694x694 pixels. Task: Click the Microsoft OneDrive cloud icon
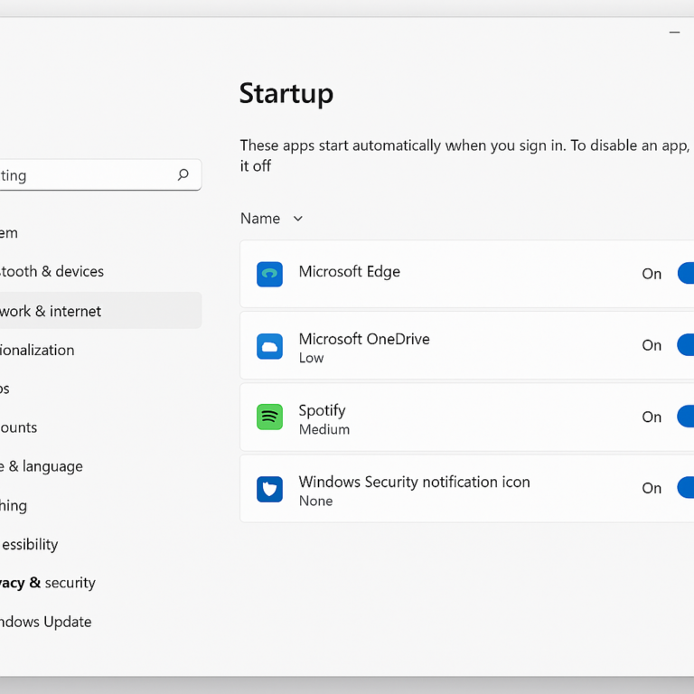click(269, 346)
